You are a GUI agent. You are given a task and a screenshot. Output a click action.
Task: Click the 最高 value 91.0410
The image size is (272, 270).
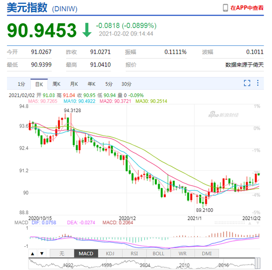(100, 65)
